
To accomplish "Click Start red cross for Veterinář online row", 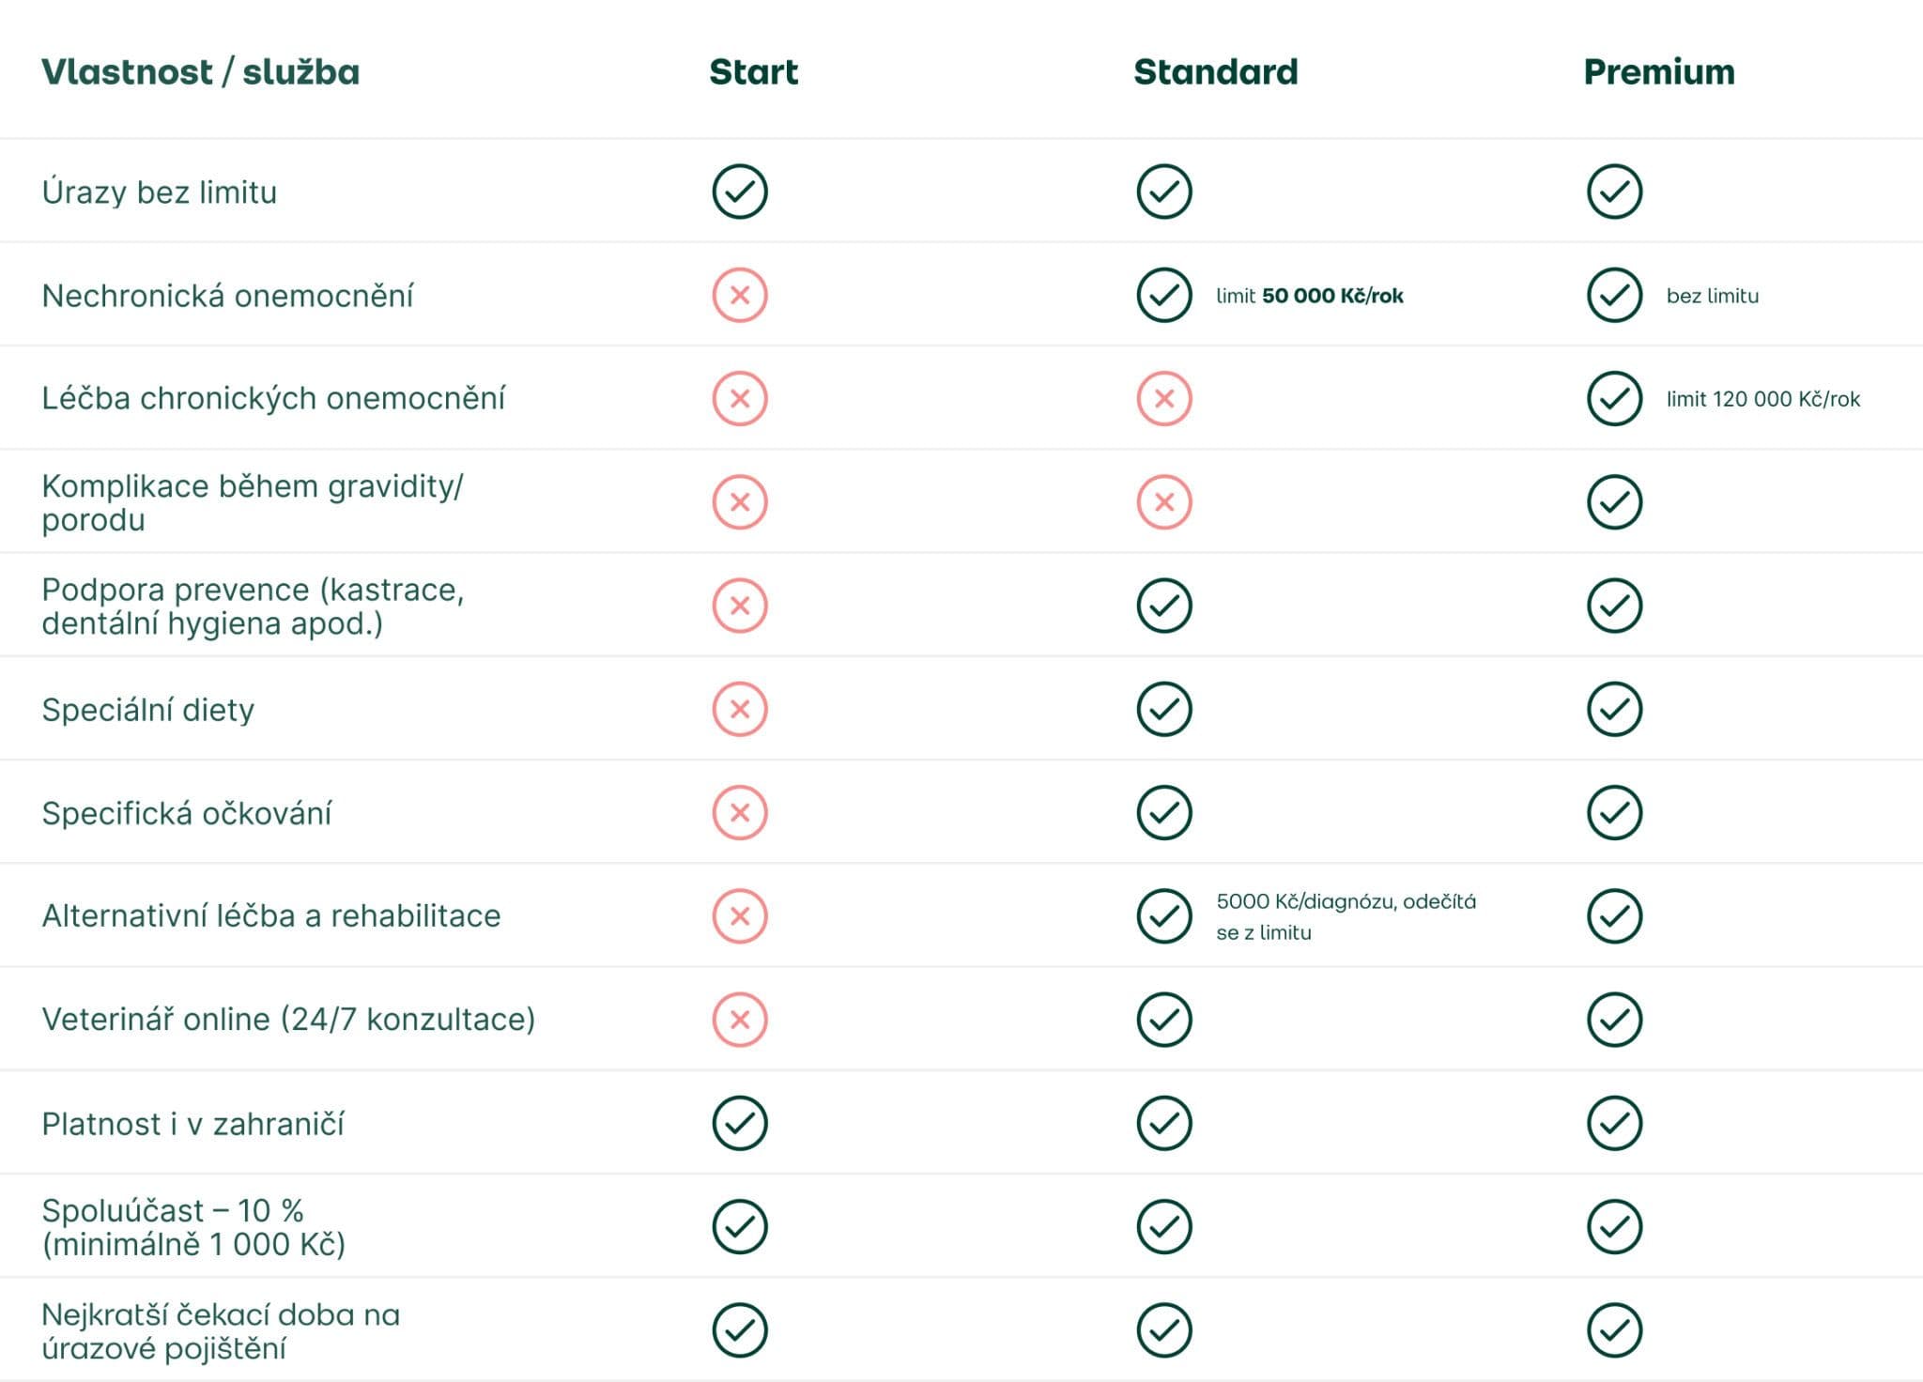I will 740,1020.
